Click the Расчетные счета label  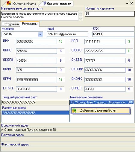point(14,108)
